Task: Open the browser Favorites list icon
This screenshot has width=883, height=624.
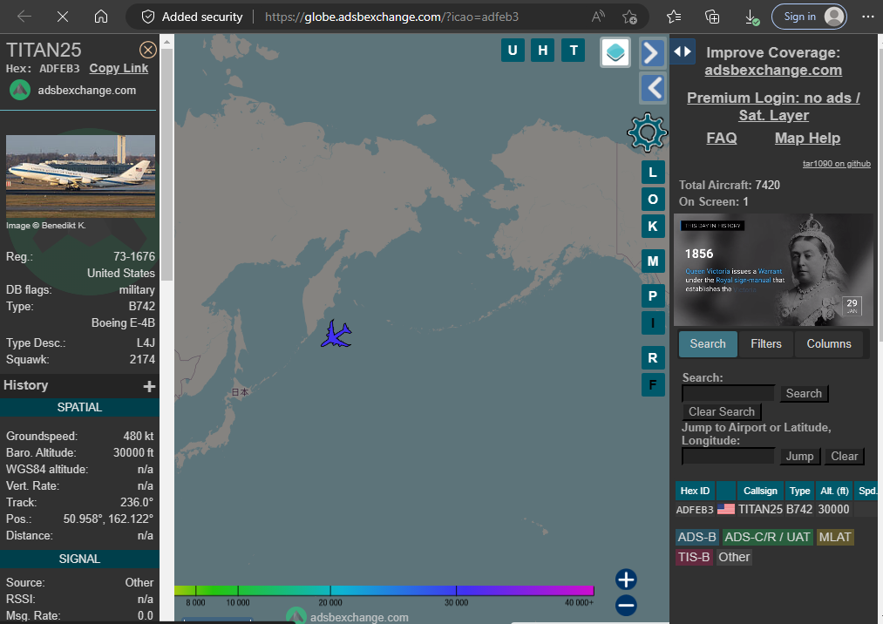Action: [x=674, y=17]
